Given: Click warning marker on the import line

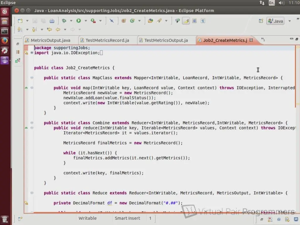Looking at the screenshot, I should [x=26, y=53].
